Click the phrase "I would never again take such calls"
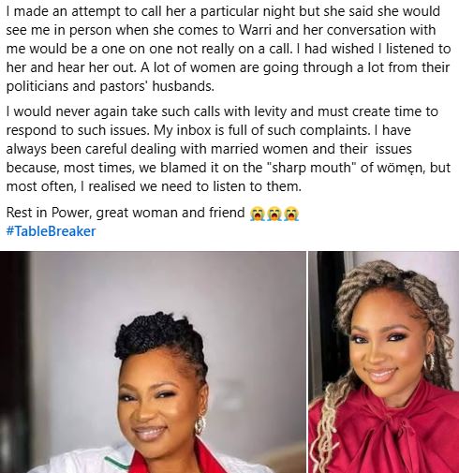This screenshot has width=459, height=473. click(113, 111)
